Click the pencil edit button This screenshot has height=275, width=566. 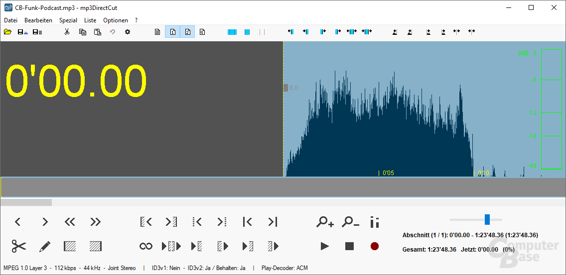click(x=45, y=247)
